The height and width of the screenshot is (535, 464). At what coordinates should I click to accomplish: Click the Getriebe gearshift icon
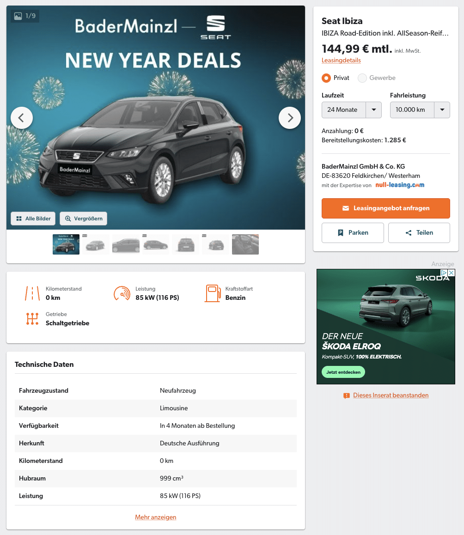click(32, 319)
